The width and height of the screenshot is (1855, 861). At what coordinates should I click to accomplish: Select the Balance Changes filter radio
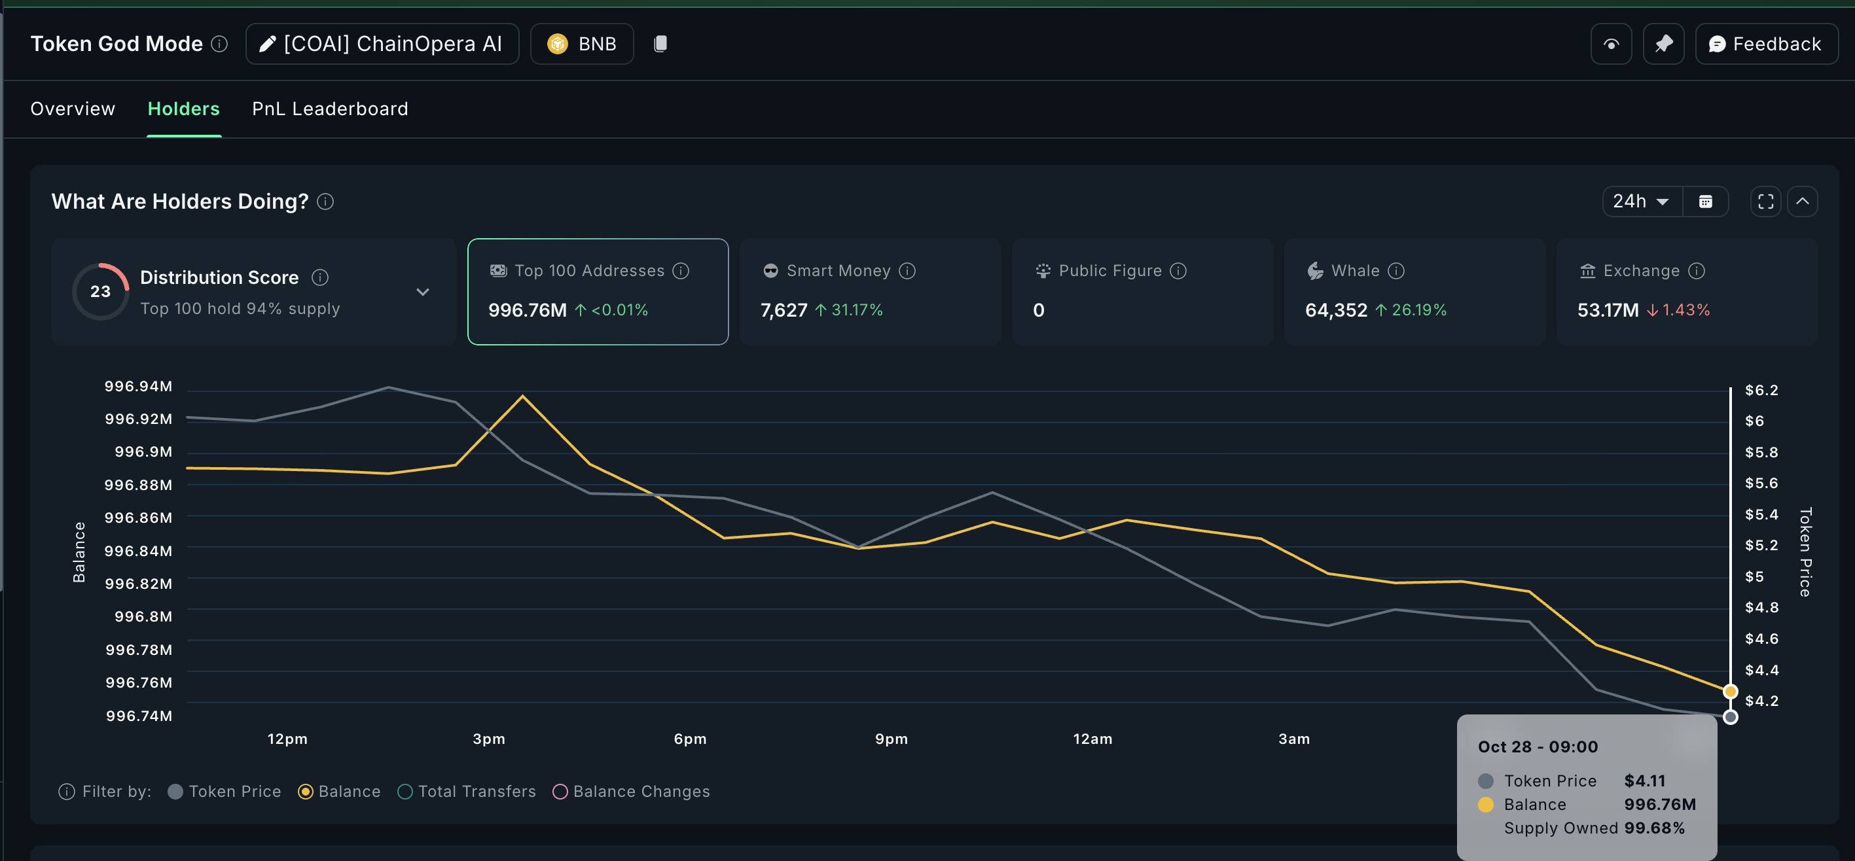click(x=560, y=791)
